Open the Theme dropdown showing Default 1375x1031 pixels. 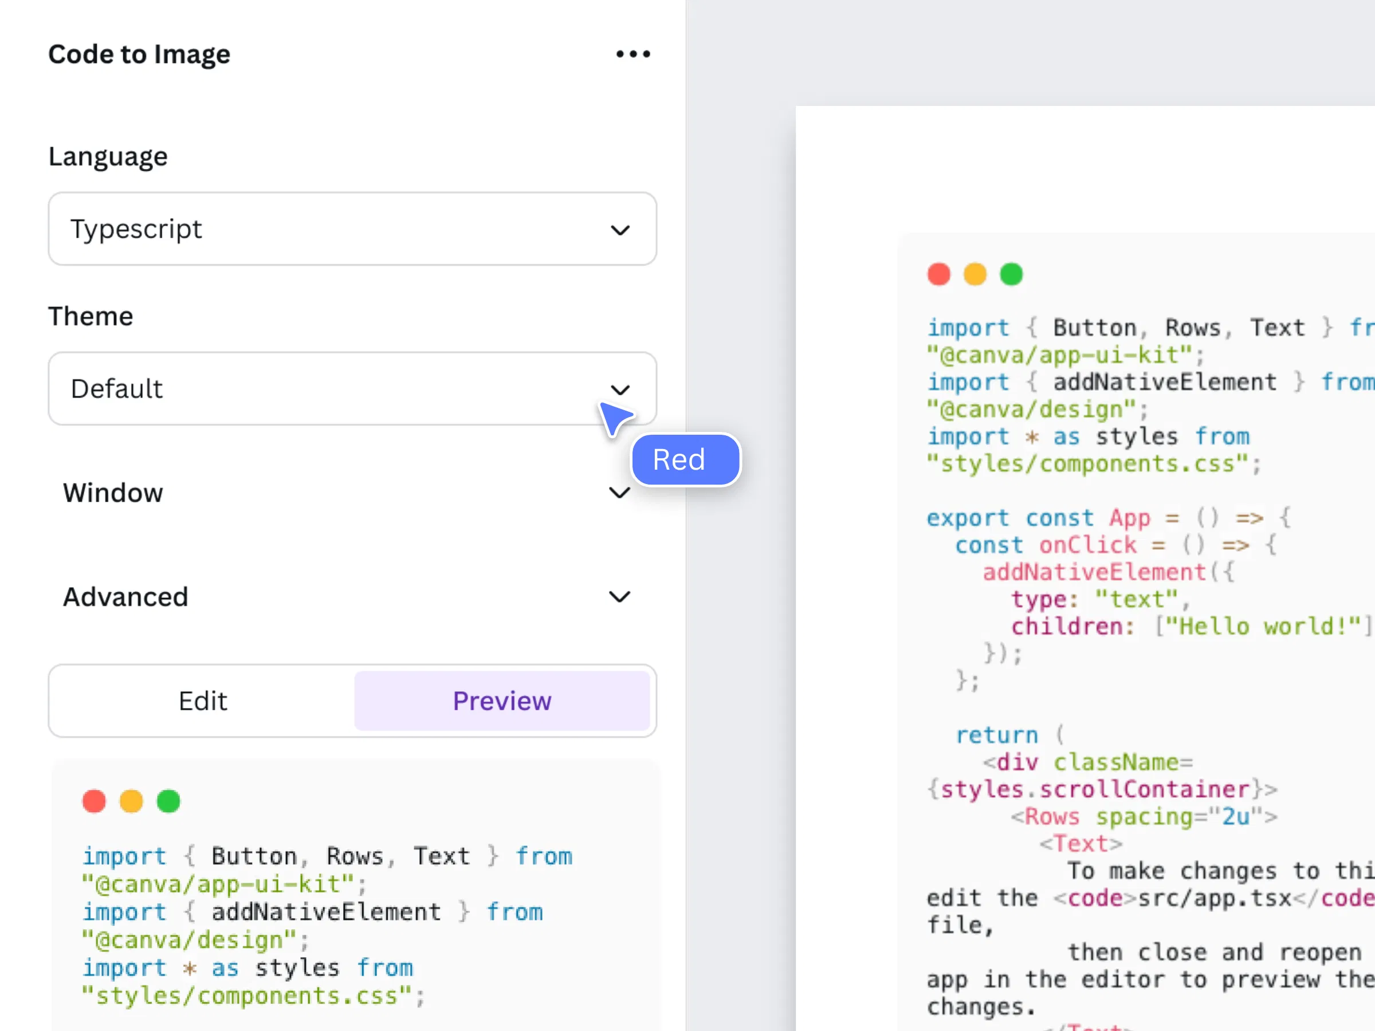352,389
